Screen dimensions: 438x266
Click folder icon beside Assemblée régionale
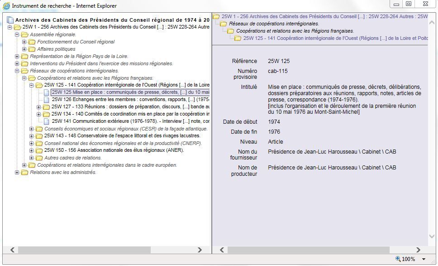(x=24, y=34)
